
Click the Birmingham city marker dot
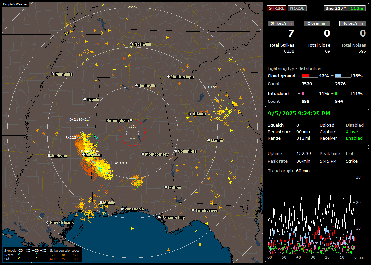click(131, 120)
